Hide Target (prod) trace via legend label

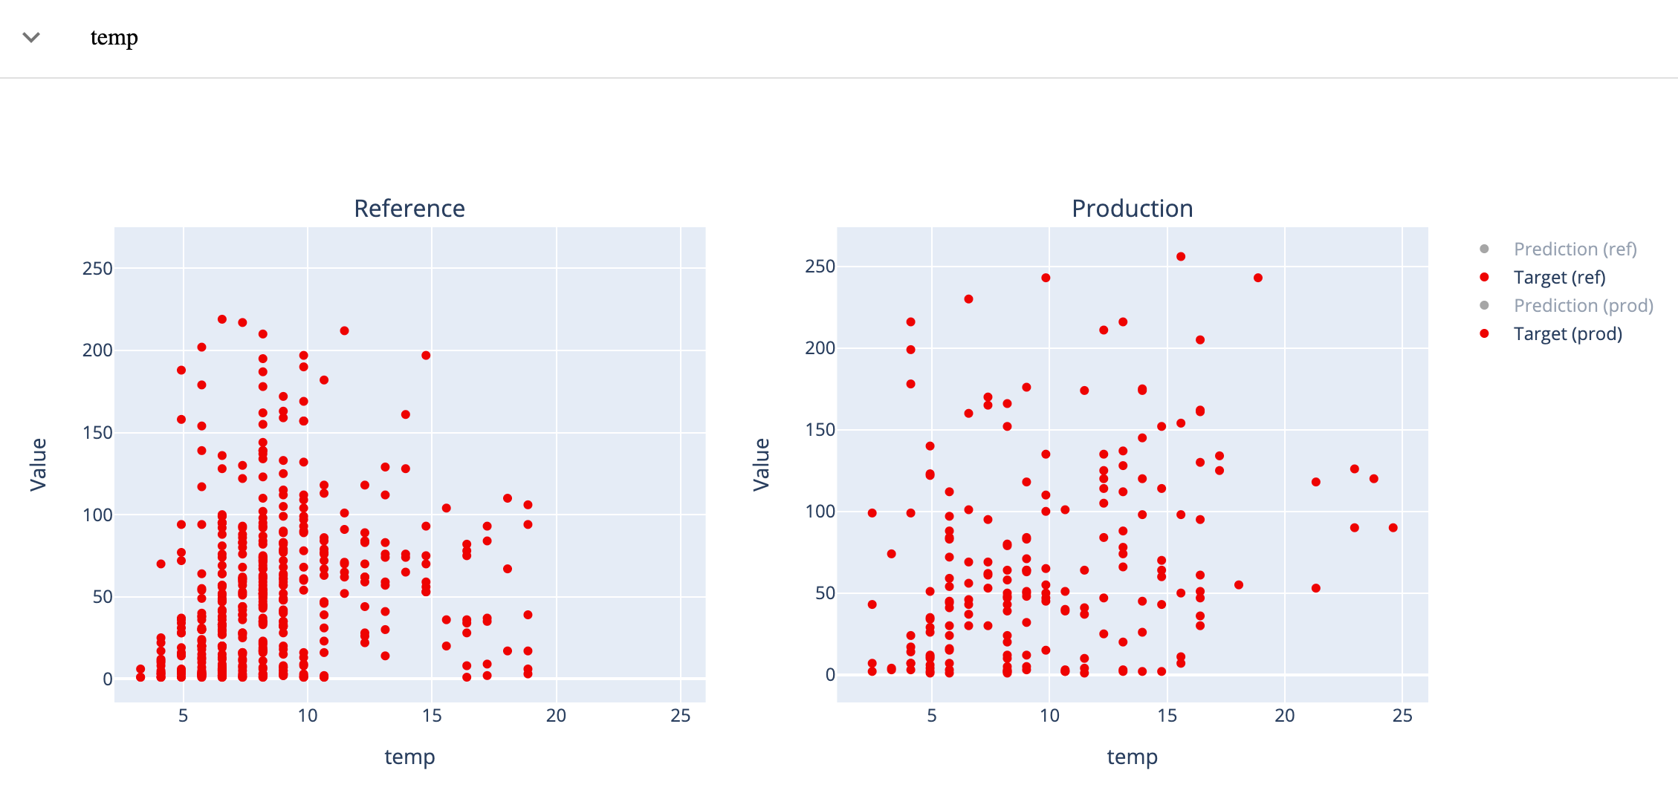tap(1567, 333)
